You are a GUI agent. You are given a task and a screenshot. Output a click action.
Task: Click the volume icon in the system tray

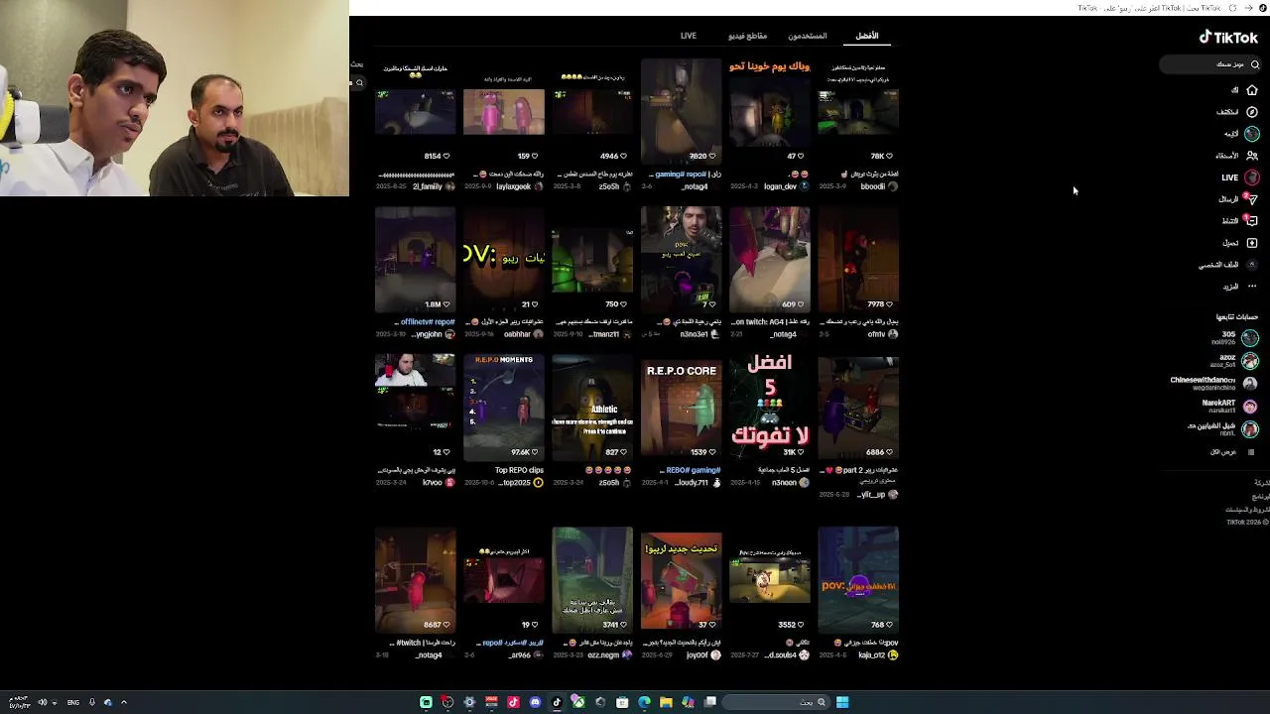pyautogui.click(x=43, y=702)
